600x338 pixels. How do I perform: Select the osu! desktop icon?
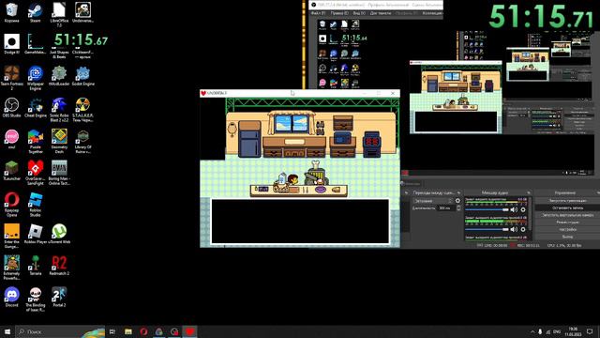coord(11,139)
